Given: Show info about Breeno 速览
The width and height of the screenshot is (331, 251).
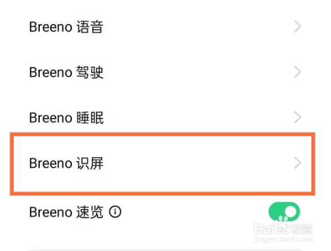Looking at the screenshot, I should tap(115, 212).
